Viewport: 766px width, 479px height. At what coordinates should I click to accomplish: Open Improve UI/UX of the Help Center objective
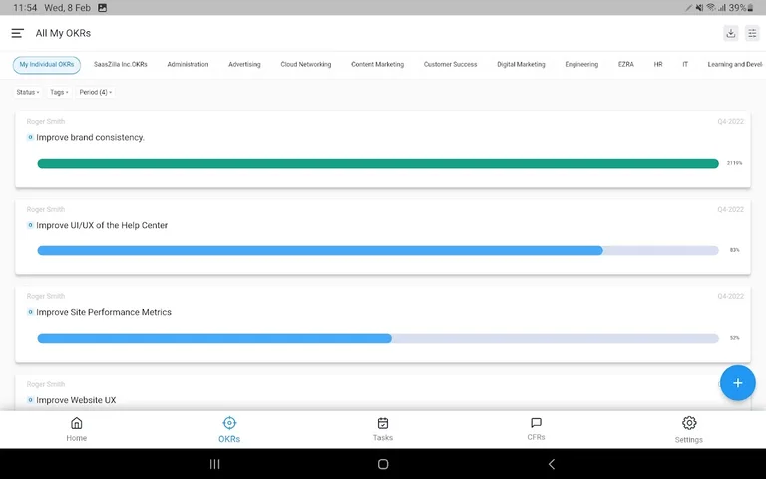[x=102, y=225]
